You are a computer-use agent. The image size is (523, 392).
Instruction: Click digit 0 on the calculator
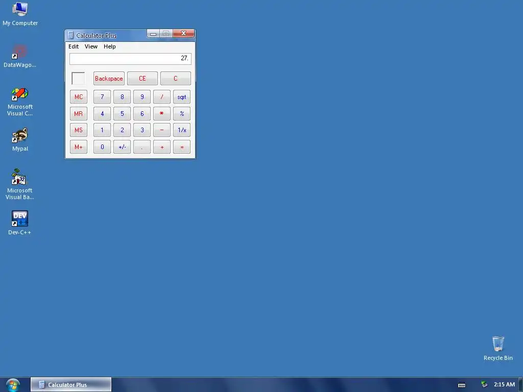click(102, 147)
